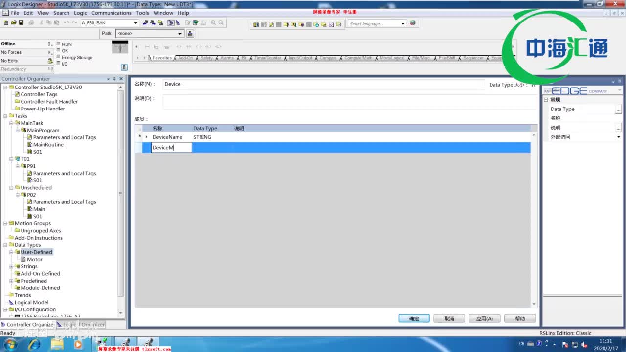This screenshot has width=626, height=352.
Task: Open the RSWho network browse icon
Action: tap(190, 34)
